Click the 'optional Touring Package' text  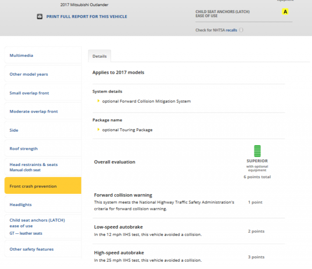click(x=127, y=130)
